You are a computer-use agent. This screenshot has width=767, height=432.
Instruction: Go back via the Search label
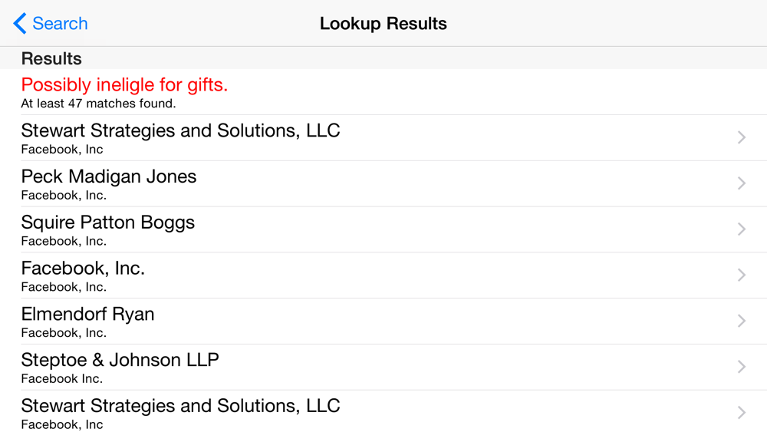coord(60,24)
